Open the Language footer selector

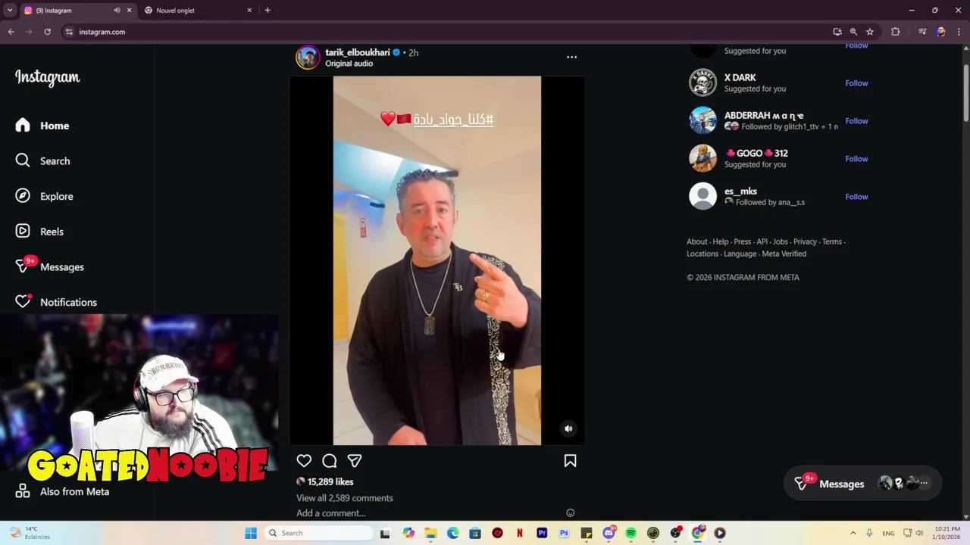pyautogui.click(x=740, y=254)
